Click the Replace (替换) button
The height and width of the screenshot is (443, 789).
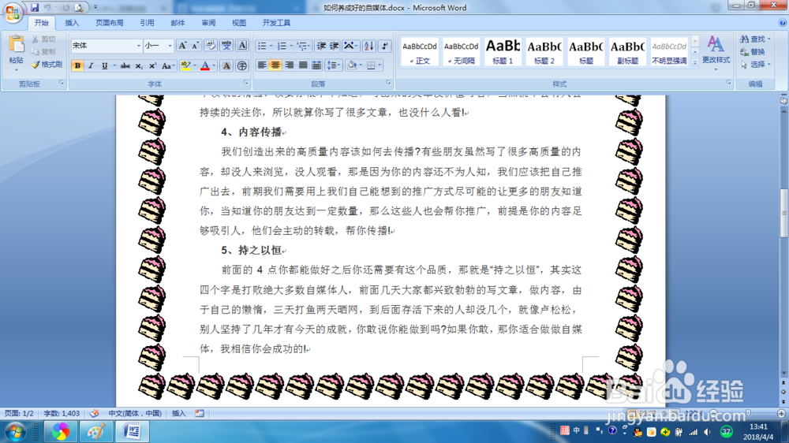(x=753, y=52)
